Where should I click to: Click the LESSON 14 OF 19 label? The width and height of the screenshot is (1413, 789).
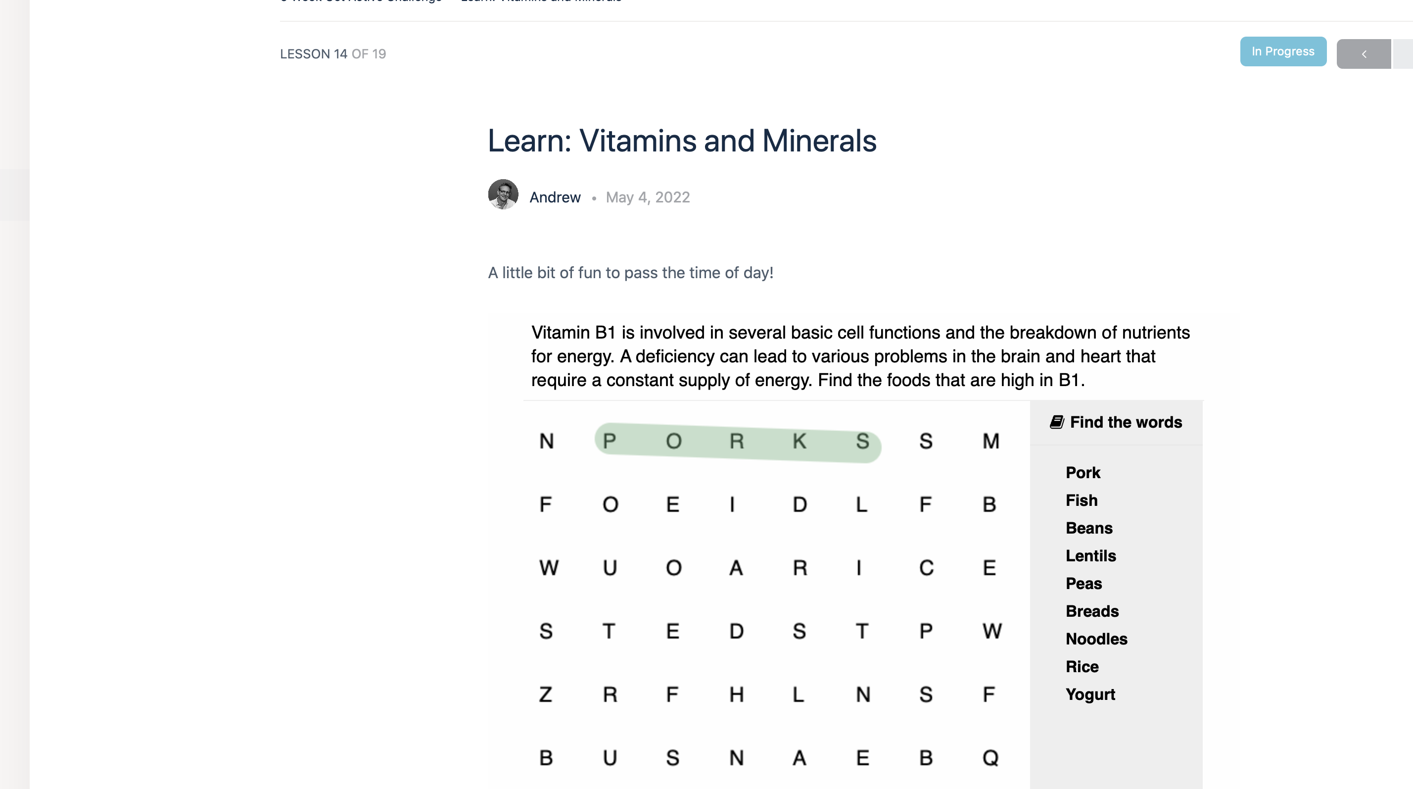point(333,54)
